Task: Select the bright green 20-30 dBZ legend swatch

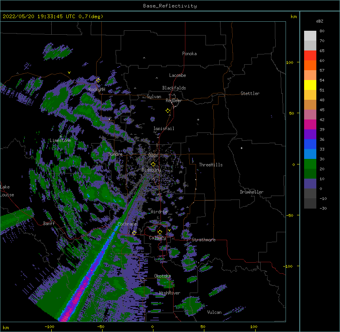Action: click(310, 164)
